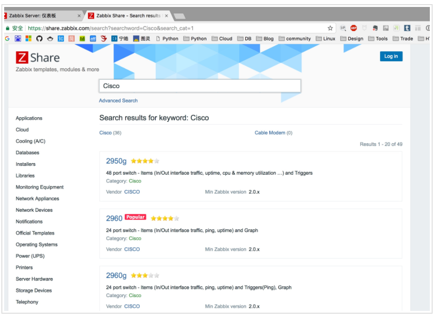Open a new browser tab
This screenshot has height=316, width=434.
pos(179,16)
